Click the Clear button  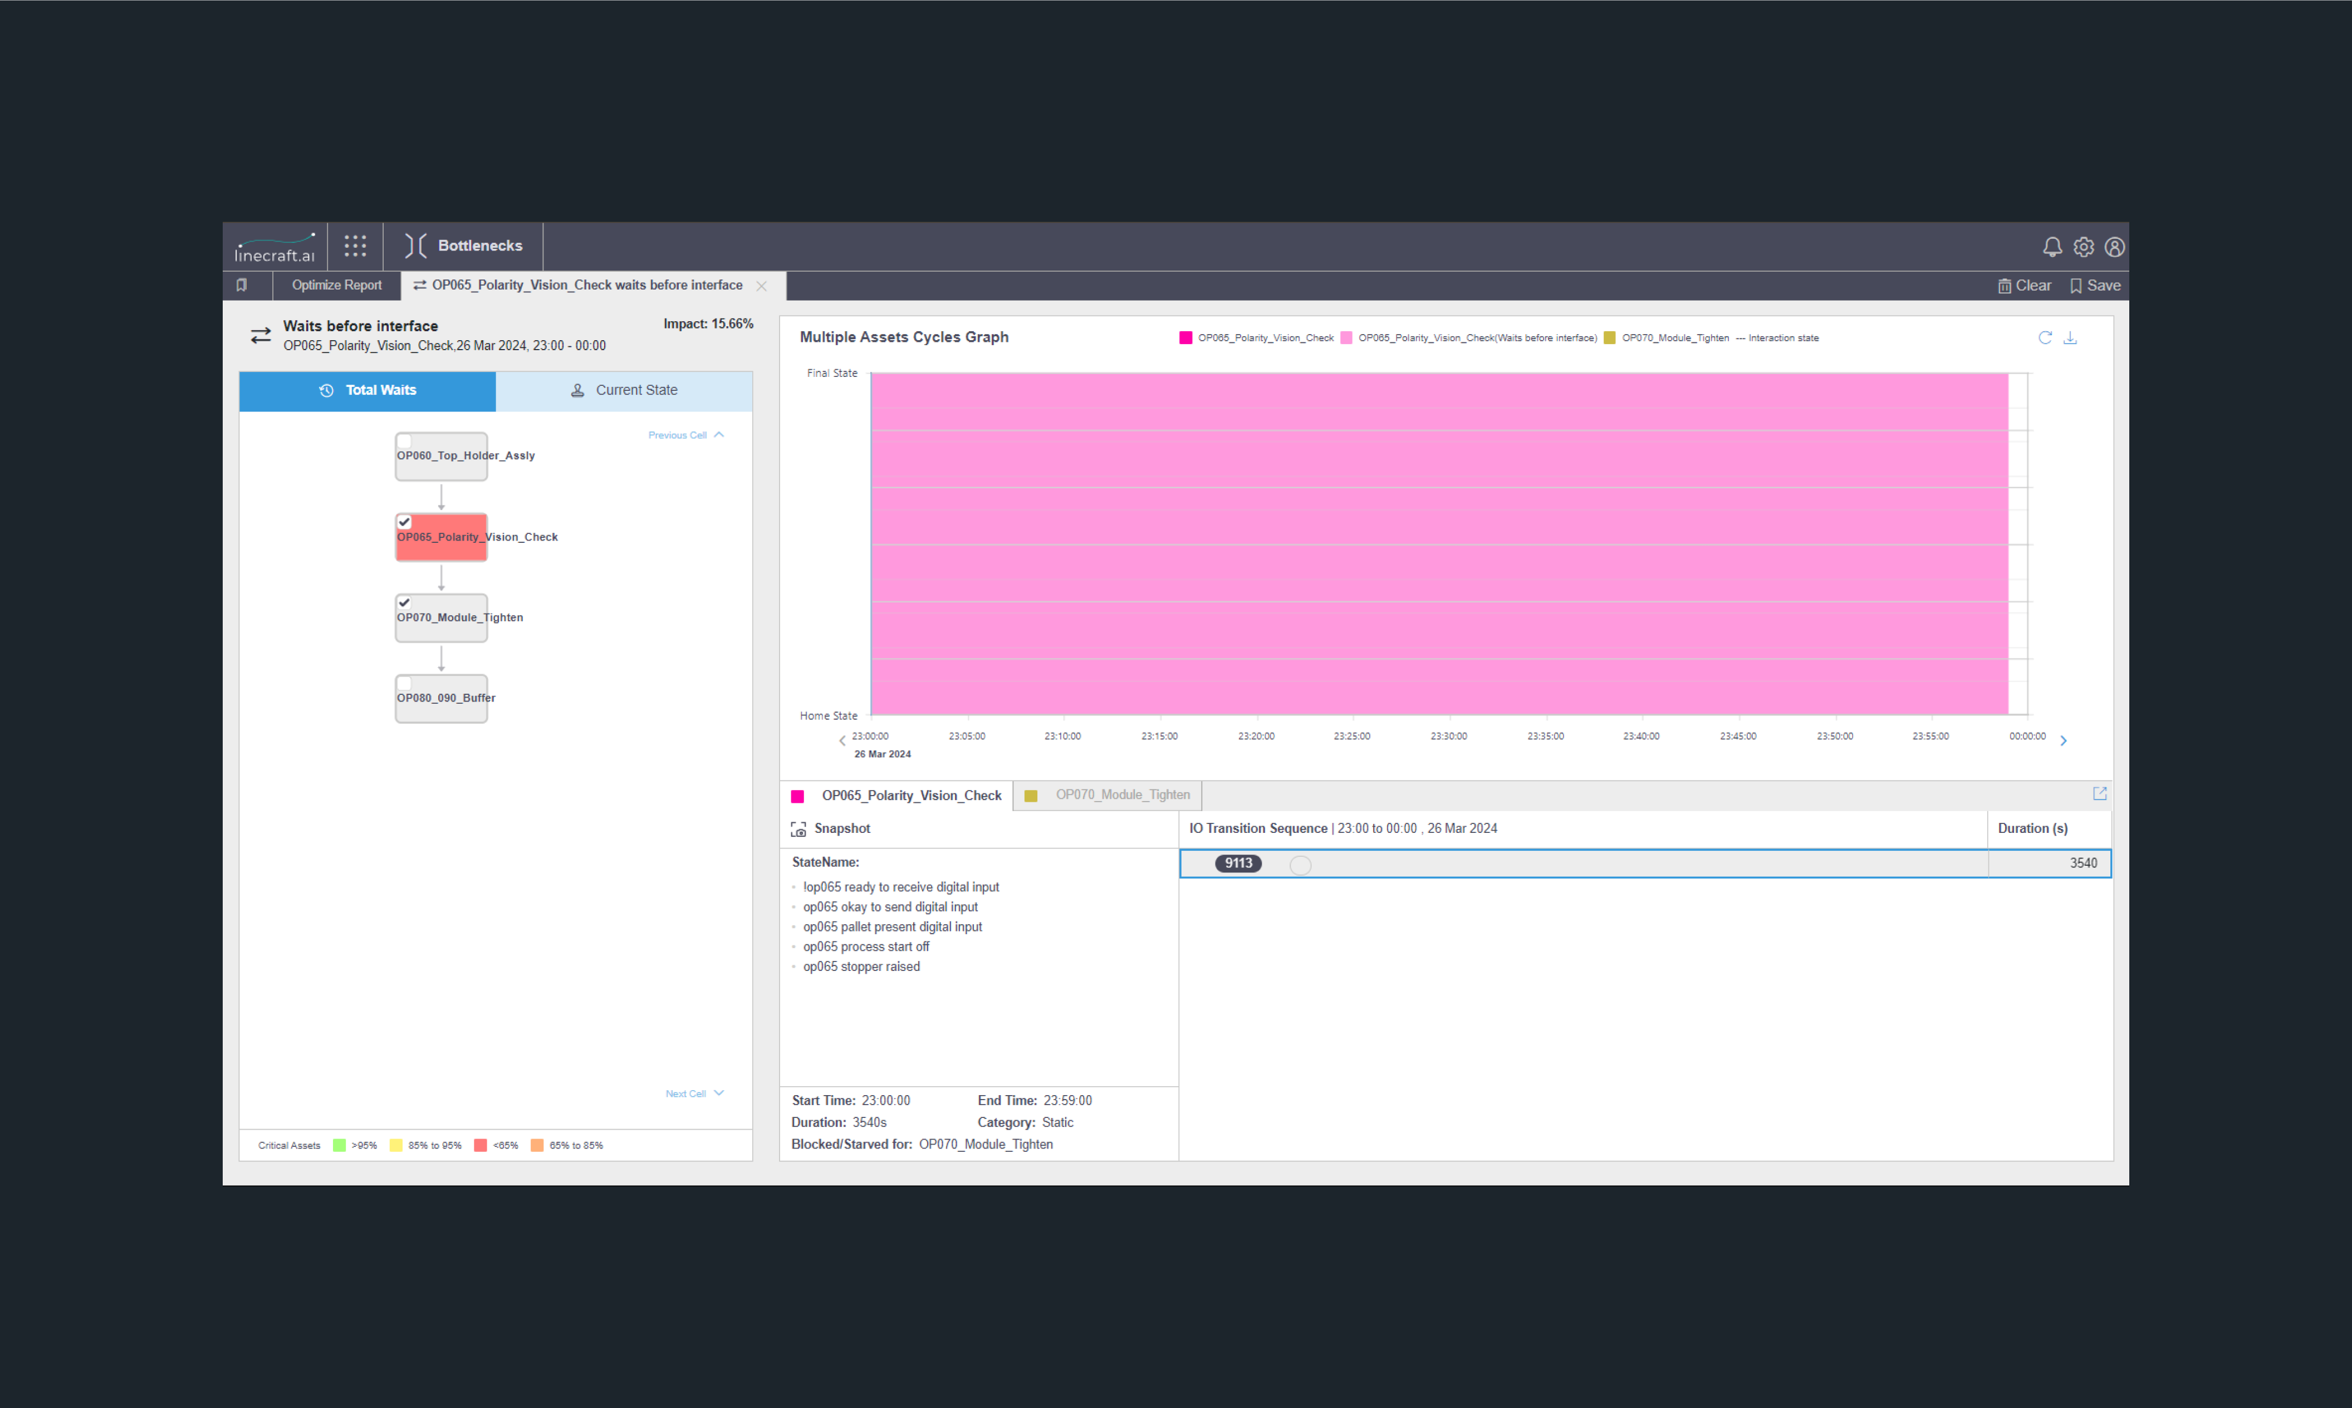[2023, 286]
